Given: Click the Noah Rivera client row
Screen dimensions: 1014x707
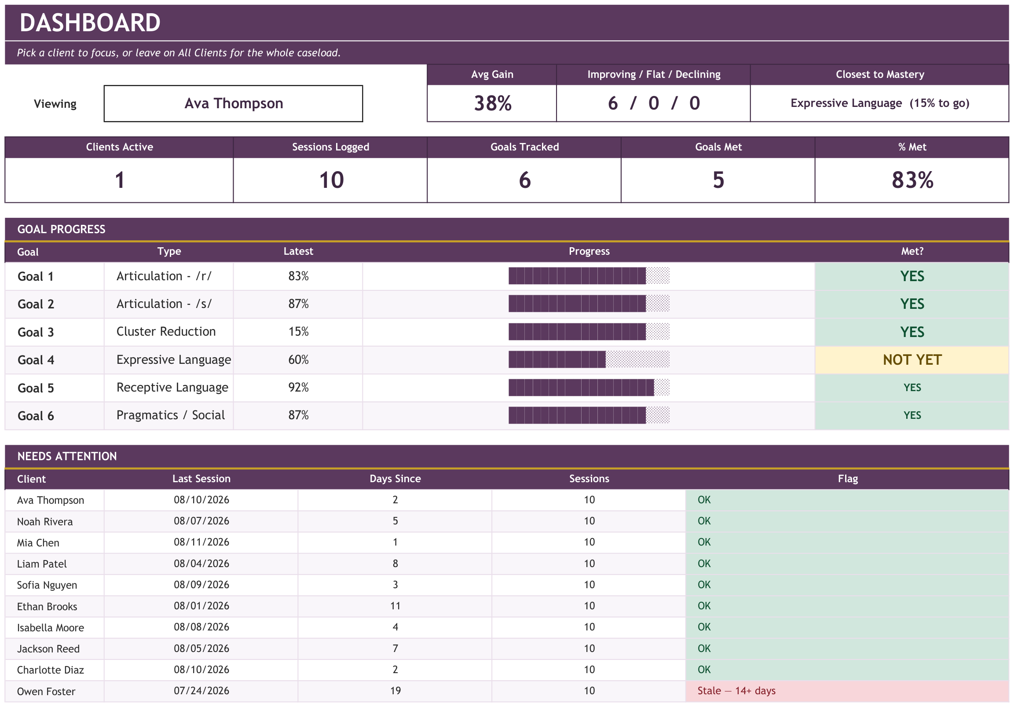Looking at the screenshot, I should click(x=507, y=521).
